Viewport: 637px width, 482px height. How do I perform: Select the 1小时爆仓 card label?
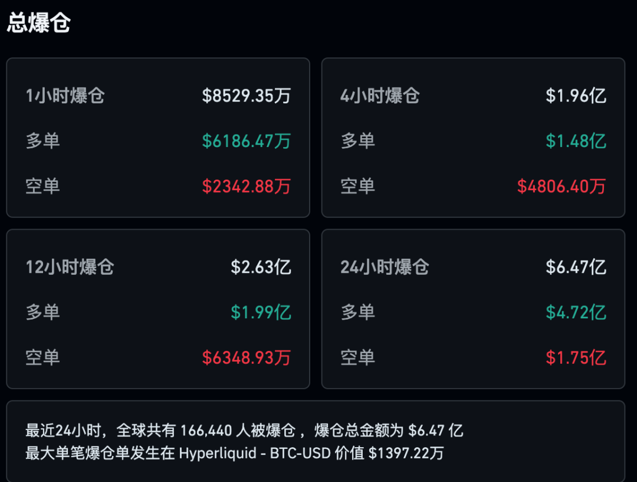click(x=65, y=96)
